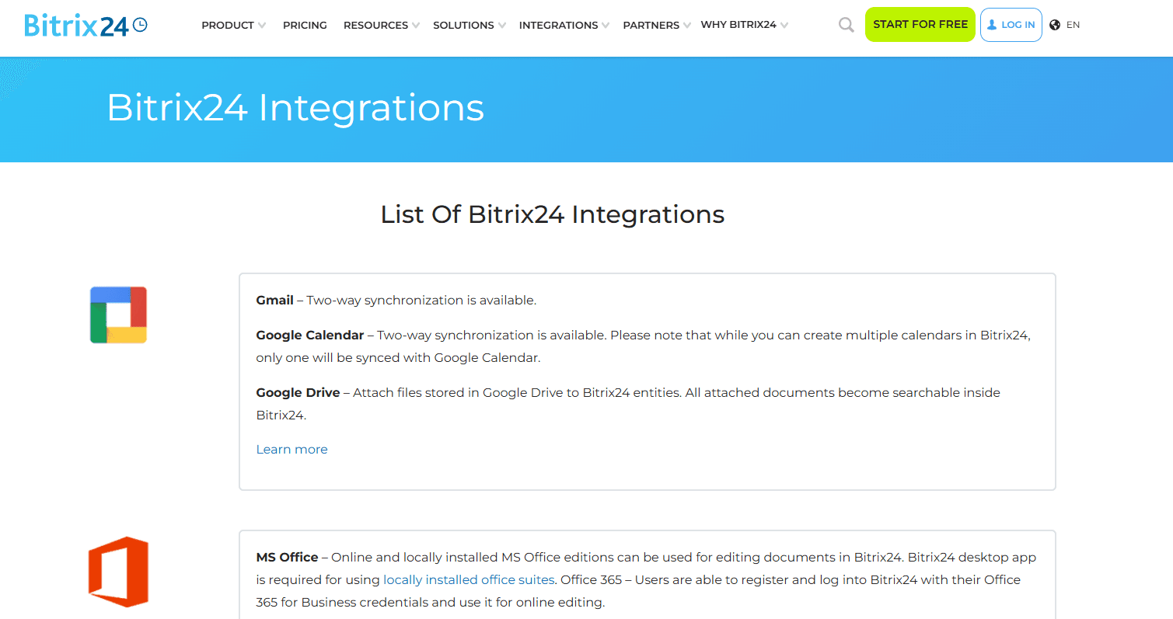Click the Log In button

(1011, 25)
